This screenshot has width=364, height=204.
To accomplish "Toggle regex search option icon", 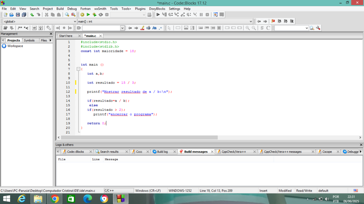I will tap(161, 28).
